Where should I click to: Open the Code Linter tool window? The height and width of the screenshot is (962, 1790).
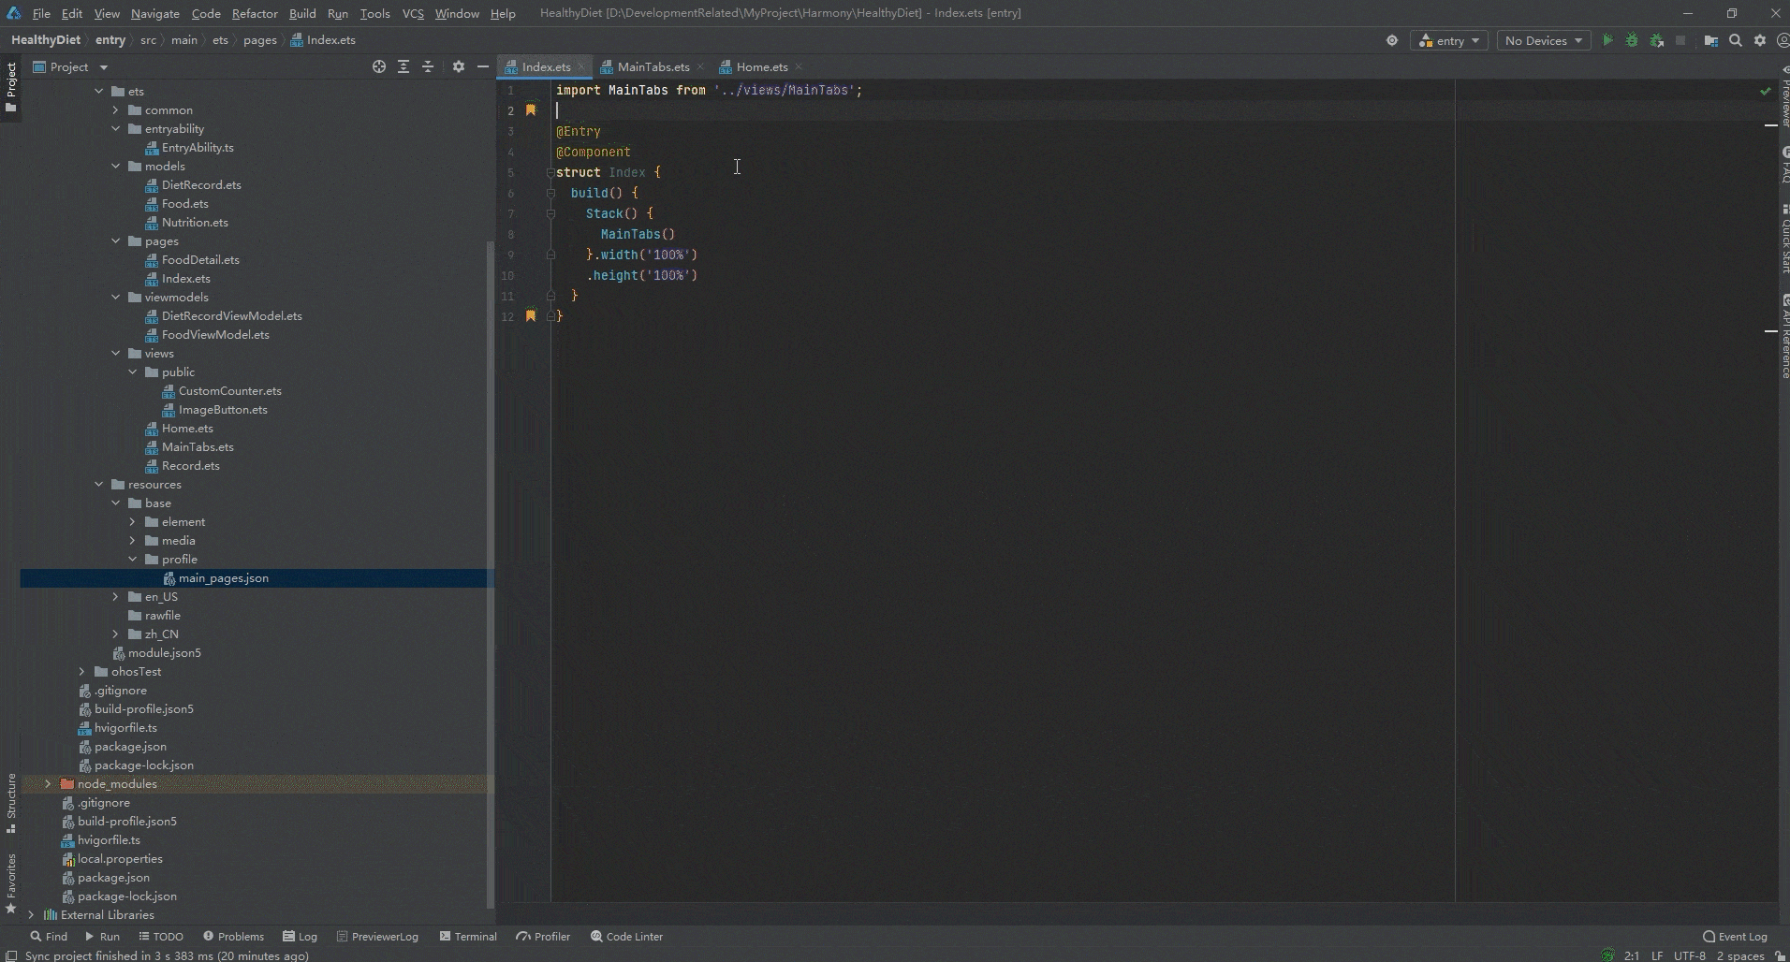pyautogui.click(x=626, y=936)
